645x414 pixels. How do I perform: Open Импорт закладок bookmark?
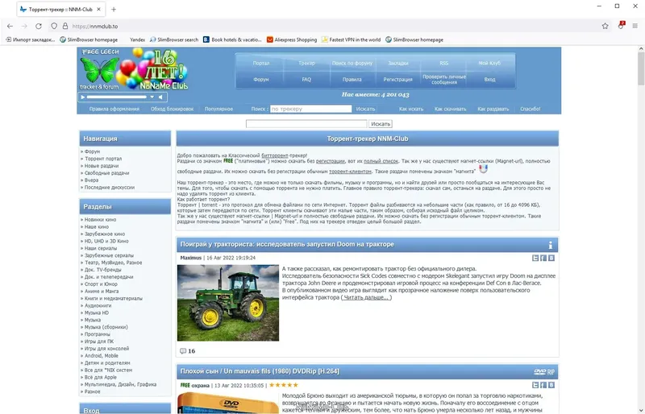click(x=31, y=39)
